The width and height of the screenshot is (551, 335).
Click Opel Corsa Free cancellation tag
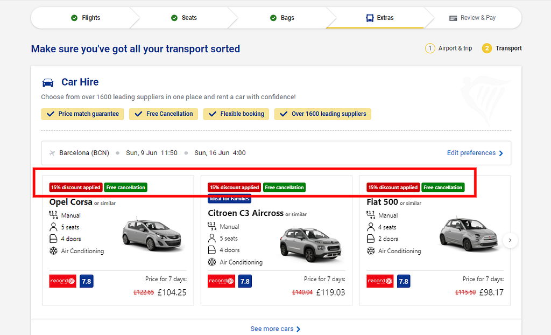pos(126,187)
